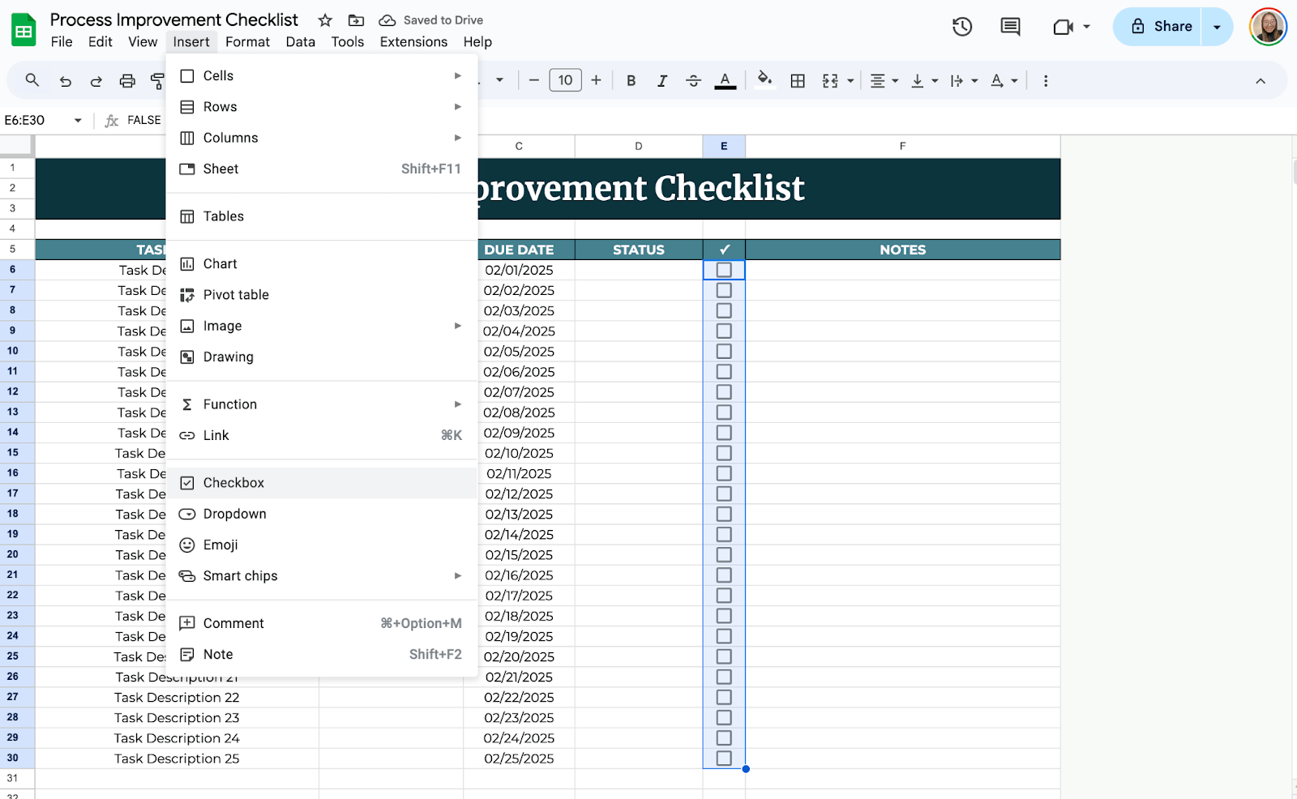Viewport: 1297px width, 799px height.
Task: Click the font size input field
Action: point(565,80)
